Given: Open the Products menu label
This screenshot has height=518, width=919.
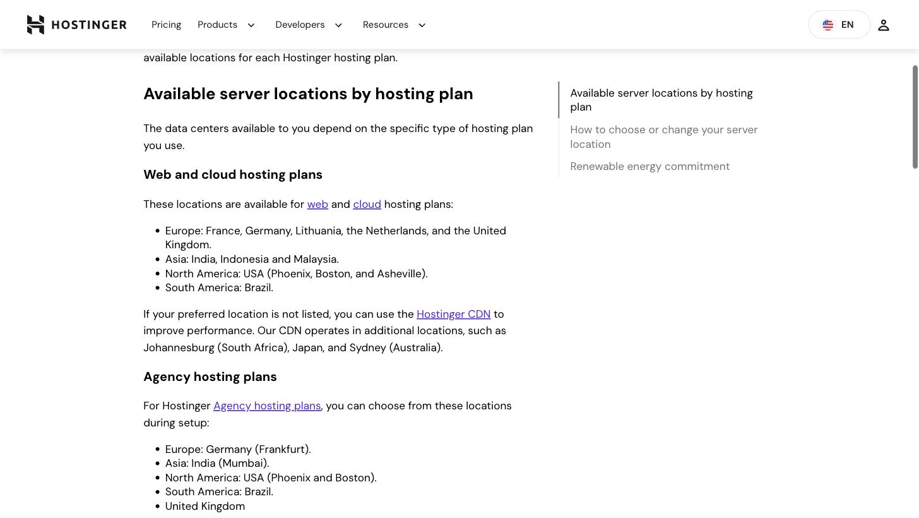Looking at the screenshot, I should (x=217, y=25).
